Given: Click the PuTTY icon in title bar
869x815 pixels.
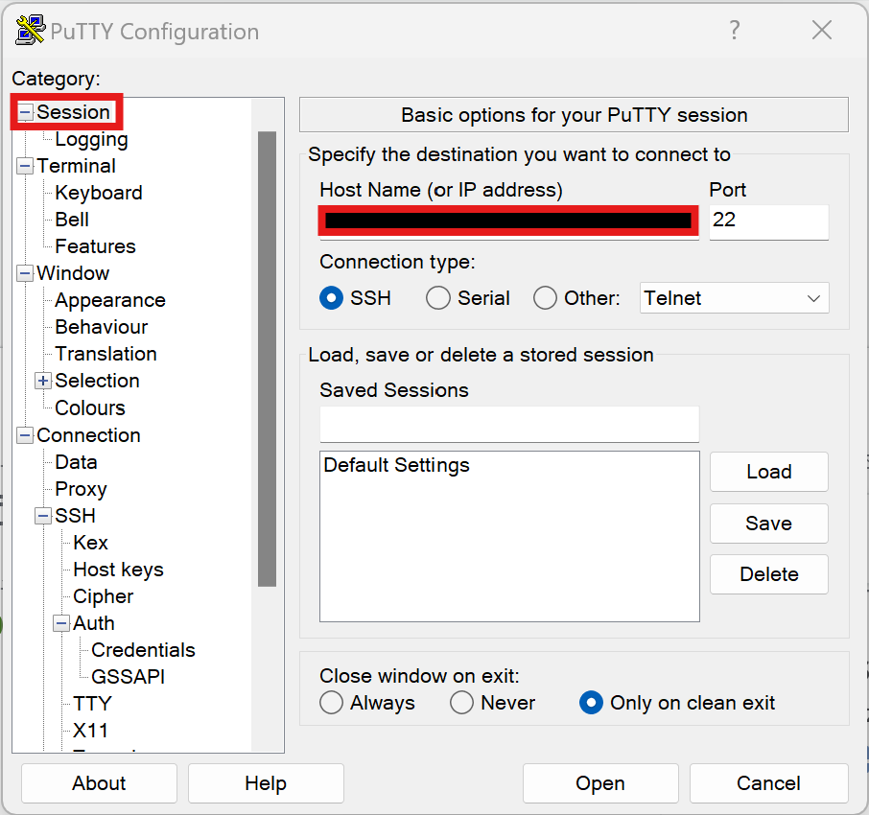Looking at the screenshot, I should coord(30,30).
